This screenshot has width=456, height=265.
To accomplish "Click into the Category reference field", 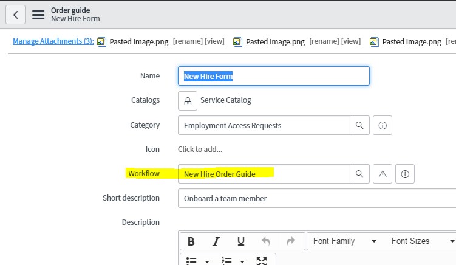I will click(264, 125).
